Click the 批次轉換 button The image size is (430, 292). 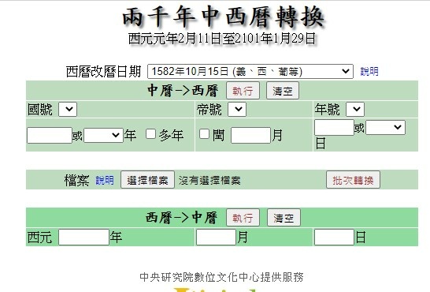click(x=353, y=180)
